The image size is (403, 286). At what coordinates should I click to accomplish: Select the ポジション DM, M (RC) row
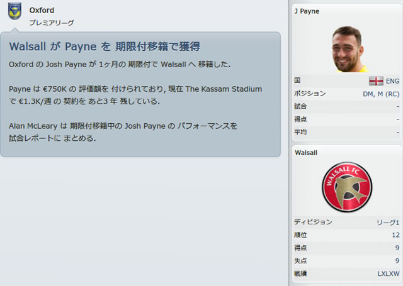click(x=347, y=94)
